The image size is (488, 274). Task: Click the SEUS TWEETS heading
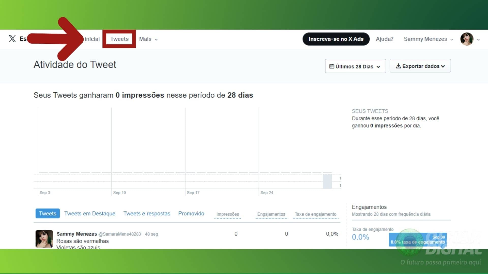tap(370, 111)
